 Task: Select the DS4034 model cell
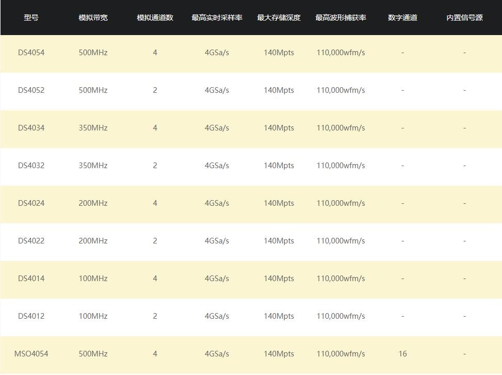click(31, 128)
